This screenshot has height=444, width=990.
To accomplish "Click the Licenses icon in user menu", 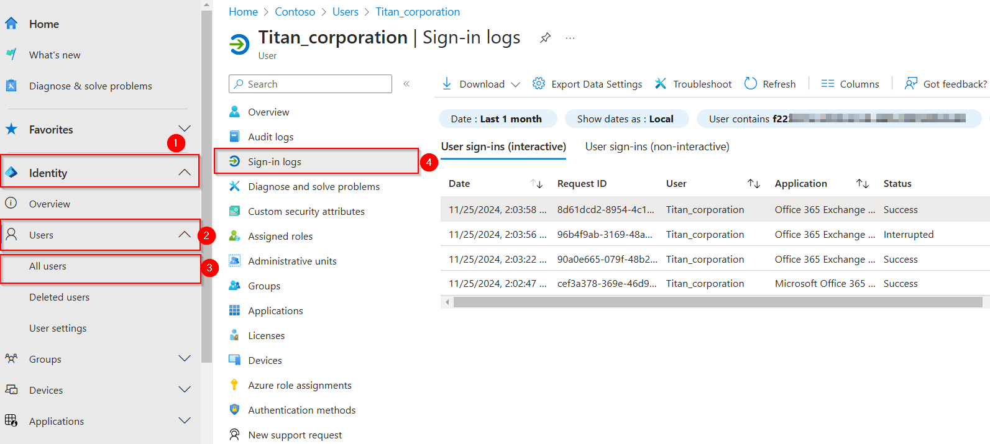I will (234, 335).
